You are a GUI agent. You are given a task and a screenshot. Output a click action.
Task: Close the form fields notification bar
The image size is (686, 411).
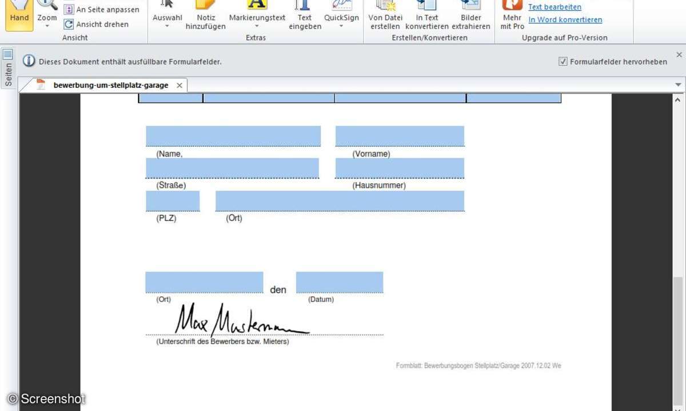pyautogui.click(x=679, y=55)
